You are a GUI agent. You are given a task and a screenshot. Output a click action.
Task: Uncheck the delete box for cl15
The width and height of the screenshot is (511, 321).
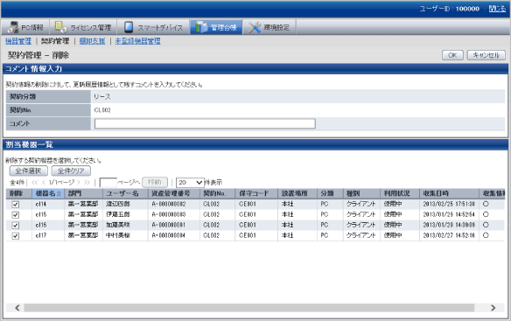pos(16,215)
